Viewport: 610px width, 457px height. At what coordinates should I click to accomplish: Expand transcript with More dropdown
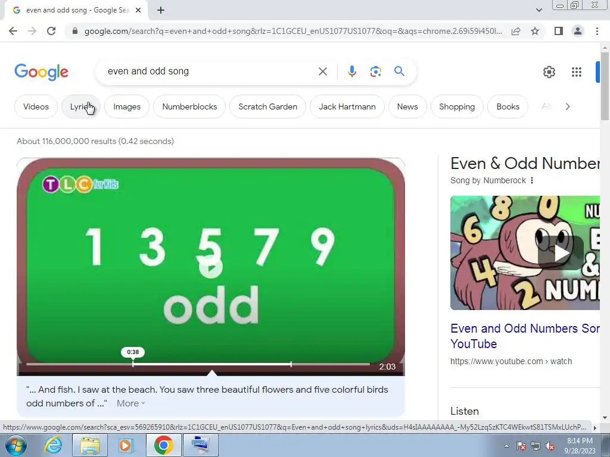pyautogui.click(x=130, y=403)
